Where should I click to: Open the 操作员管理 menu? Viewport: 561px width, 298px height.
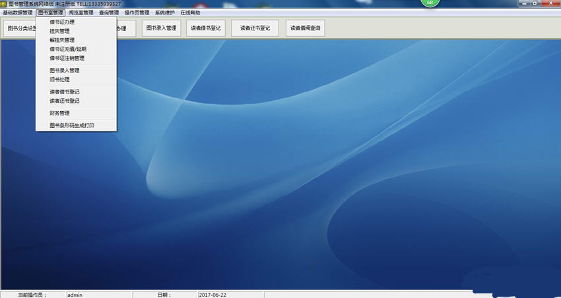137,13
